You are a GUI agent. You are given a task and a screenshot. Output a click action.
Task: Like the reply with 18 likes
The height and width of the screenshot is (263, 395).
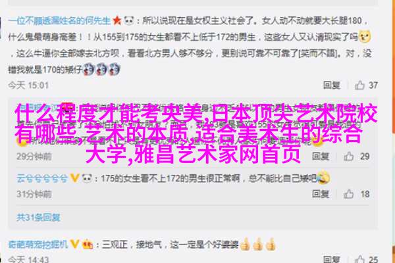pos(349,194)
